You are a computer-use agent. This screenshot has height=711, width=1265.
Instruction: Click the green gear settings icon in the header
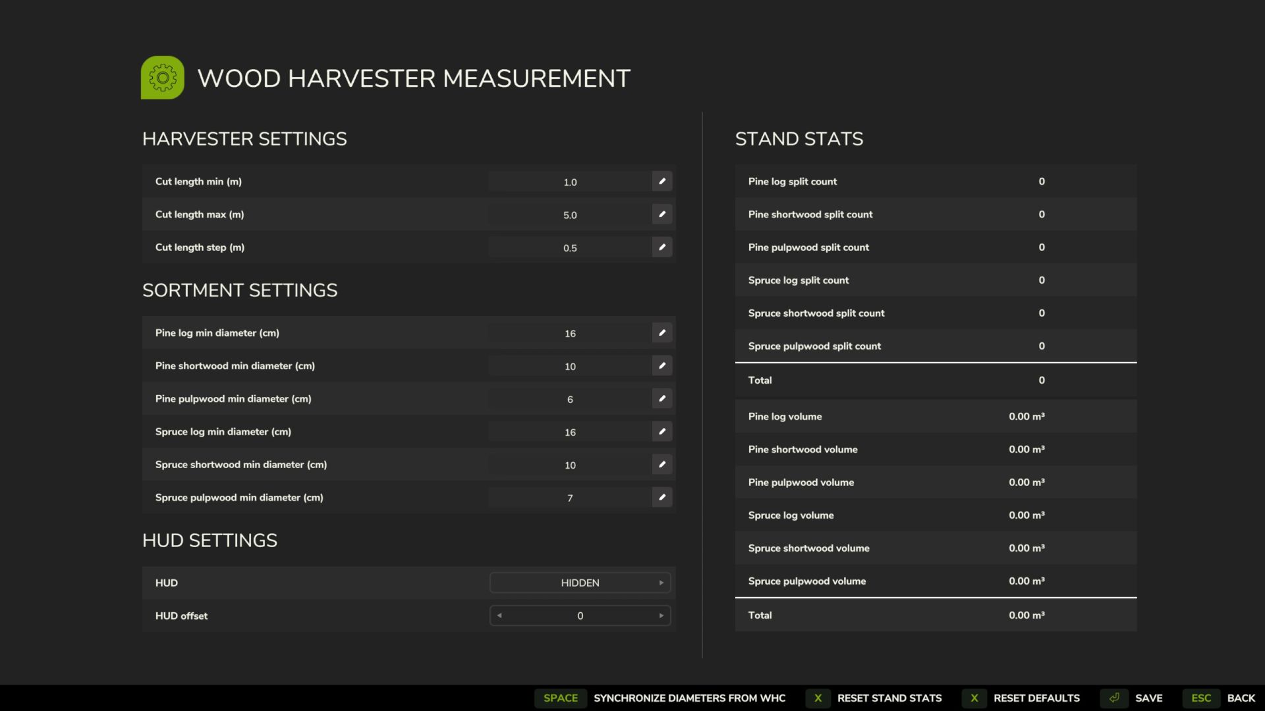[162, 77]
